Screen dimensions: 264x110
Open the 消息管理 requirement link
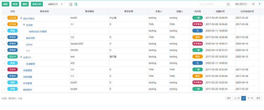pos(28,70)
